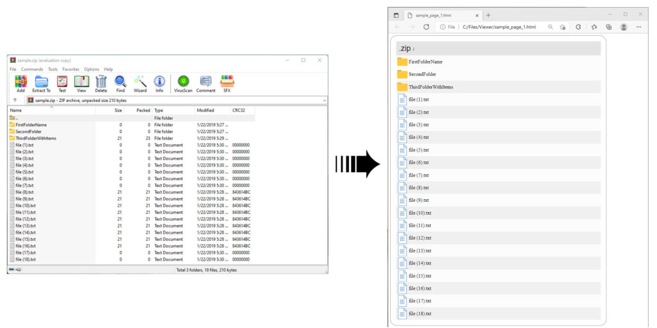Viewport: 657px width, 328px height.
Task: Open the Options menu
Action: click(x=92, y=69)
